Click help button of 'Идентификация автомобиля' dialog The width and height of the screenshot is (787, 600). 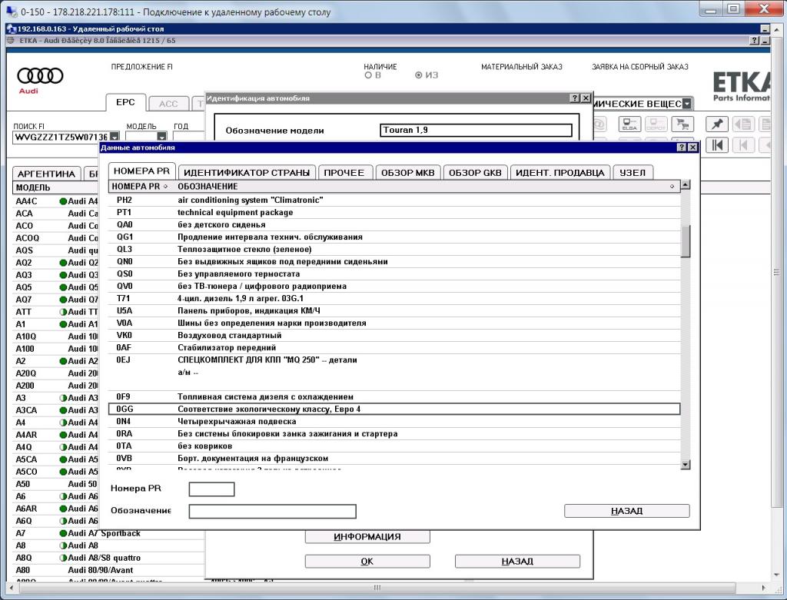tap(575, 98)
